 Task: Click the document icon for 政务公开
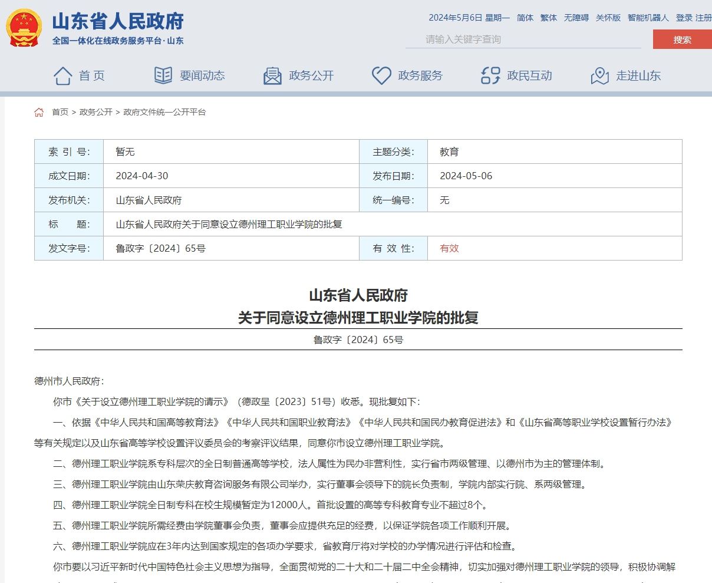tap(272, 75)
